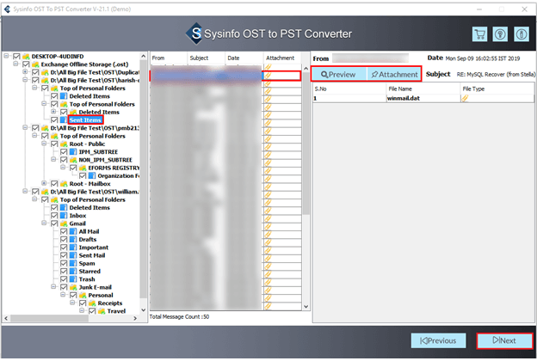Click the folder icon beside Root - Mailbox
Viewport: 537px width, 361px height.
(64, 184)
